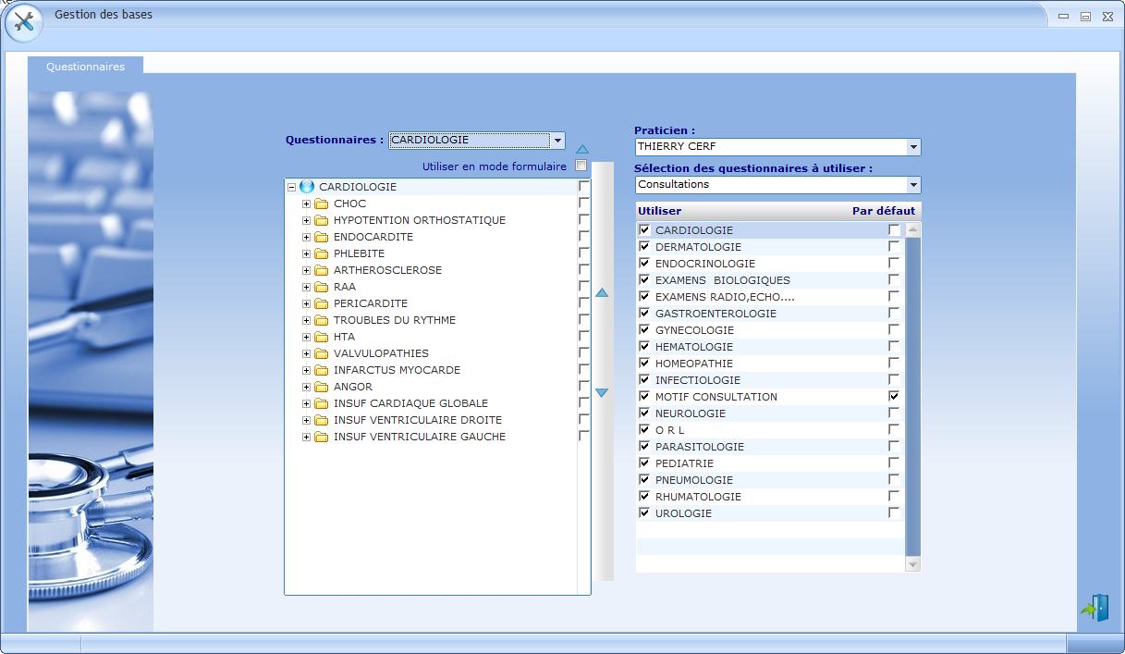This screenshot has height=654, width=1125.
Task: Click the 'Par défaut' column header
Action: coord(883,211)
